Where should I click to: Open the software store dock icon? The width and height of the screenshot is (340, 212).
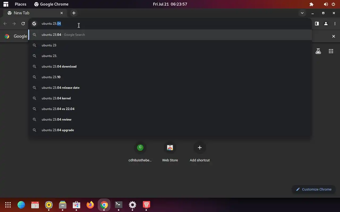pyautogui.click(x=76, y=205)
